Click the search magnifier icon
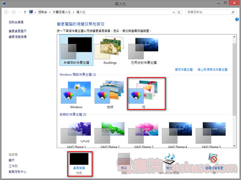241x180 pixels. click(x=233, y=12)
